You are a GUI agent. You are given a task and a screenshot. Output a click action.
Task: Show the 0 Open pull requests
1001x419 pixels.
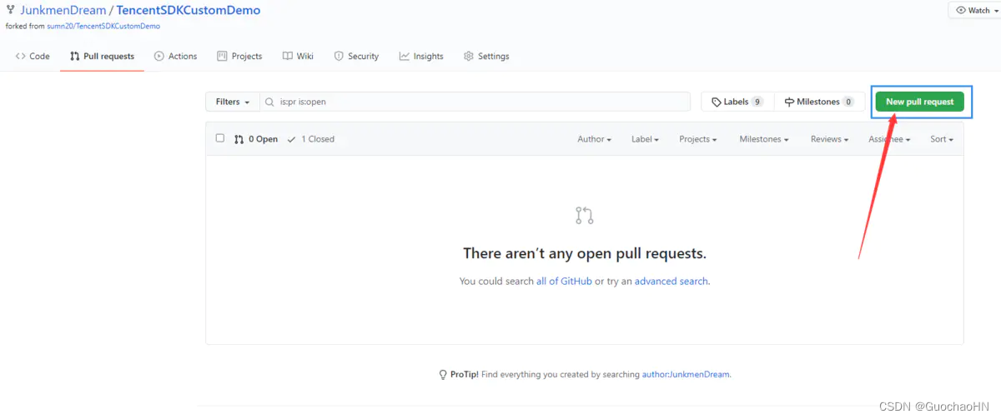click(x=256, y=139)
